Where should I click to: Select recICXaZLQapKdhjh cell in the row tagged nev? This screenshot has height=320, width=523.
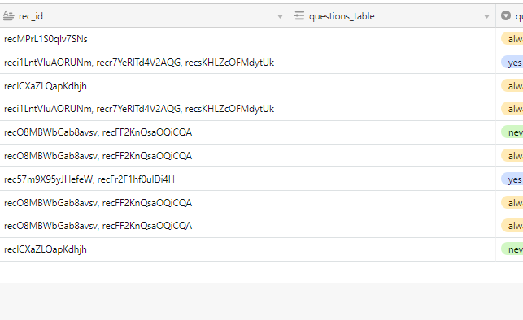[x=145, y=249]
